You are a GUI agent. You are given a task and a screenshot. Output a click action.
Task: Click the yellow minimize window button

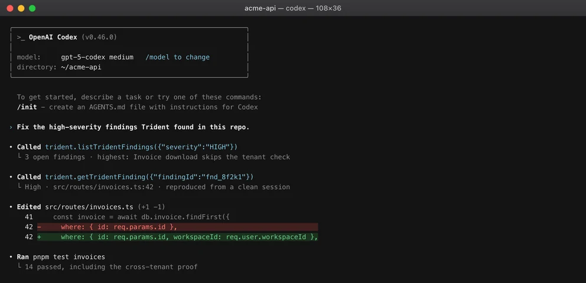coord(21,8)
